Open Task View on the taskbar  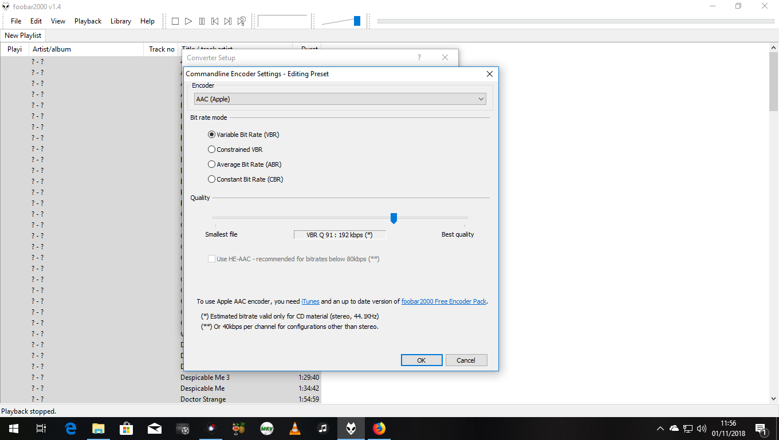[x=41, y=428]
